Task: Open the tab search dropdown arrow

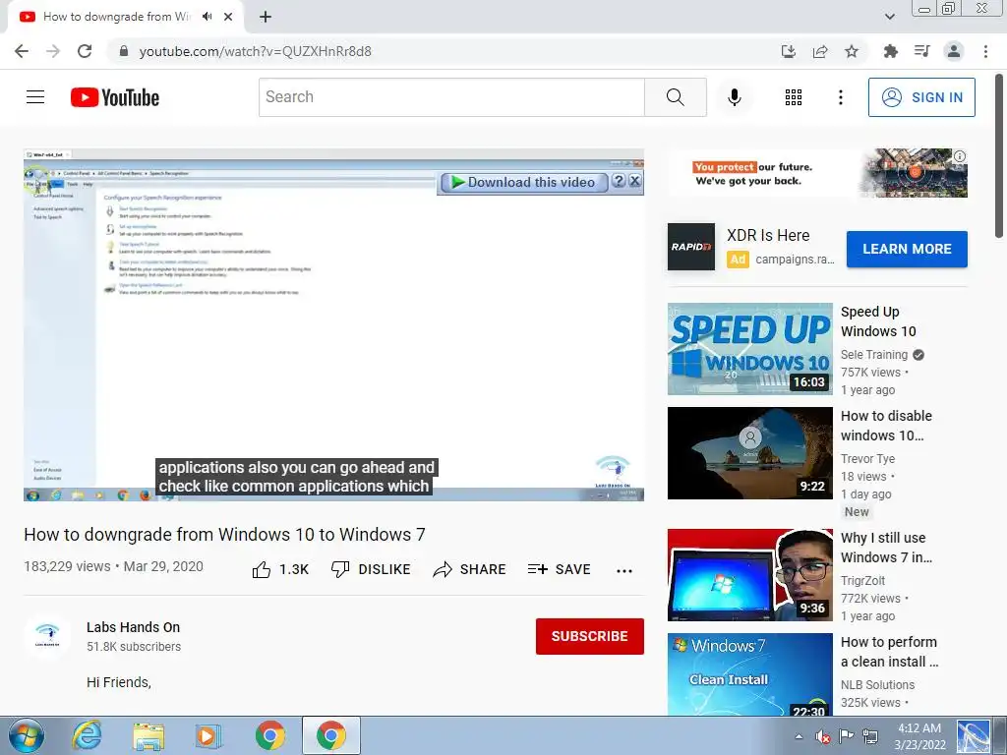Action: pyautogui.click(x=889, y=17)
